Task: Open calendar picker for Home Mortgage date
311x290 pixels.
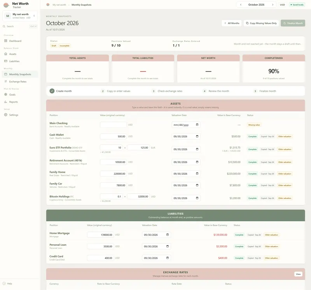Action: click(168, 235)
